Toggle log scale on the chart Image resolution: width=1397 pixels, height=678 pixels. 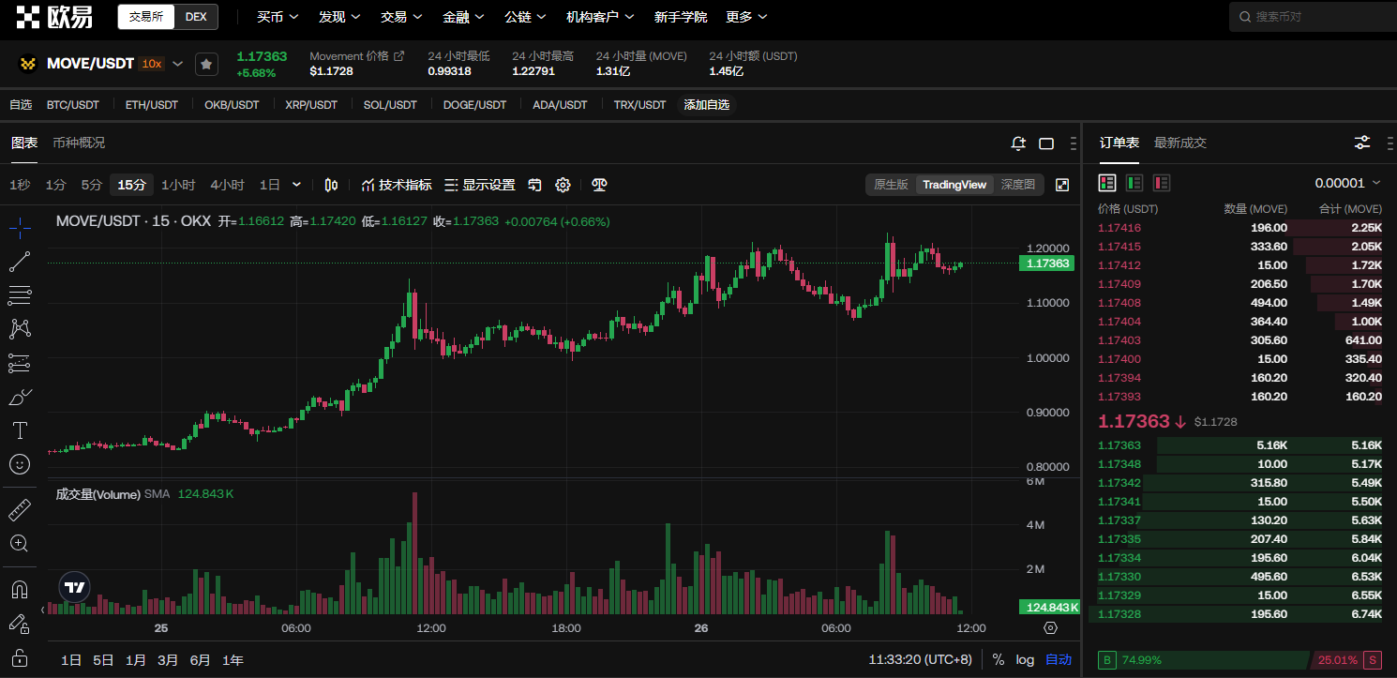point(1025,659)
